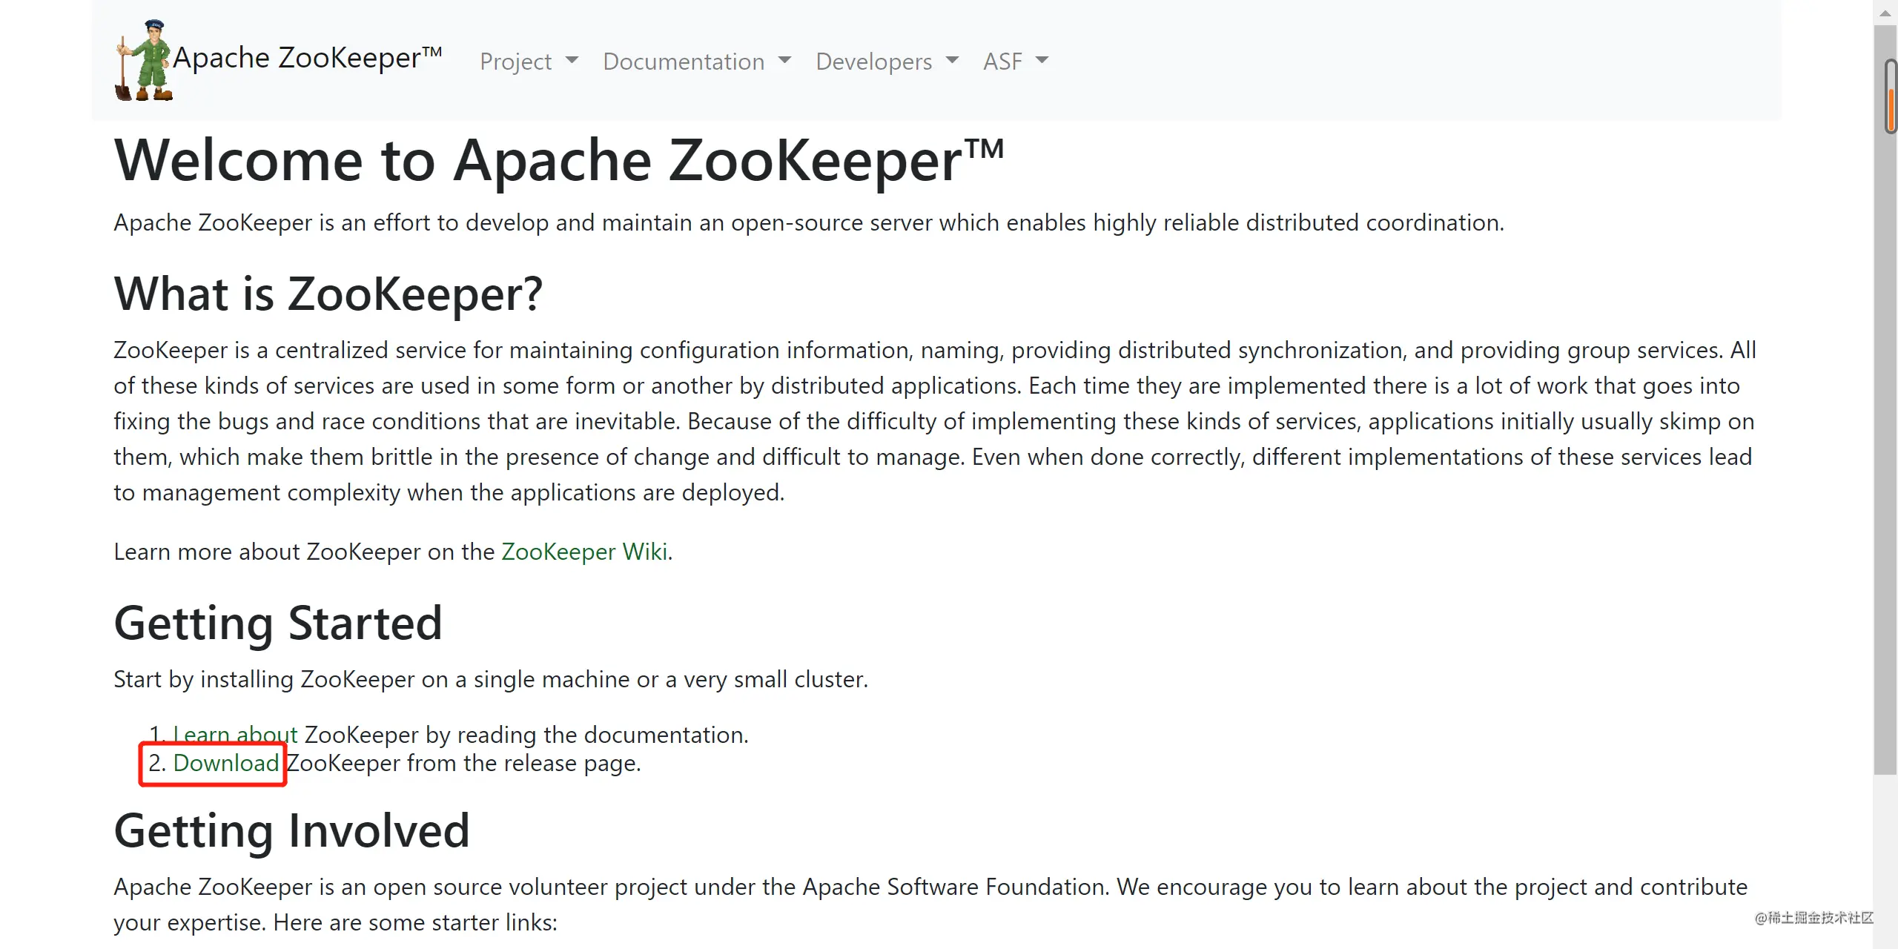This screenshot has height=949, width=1898.
Task: Open the Developers navigation menu
Action: [887, 61]
